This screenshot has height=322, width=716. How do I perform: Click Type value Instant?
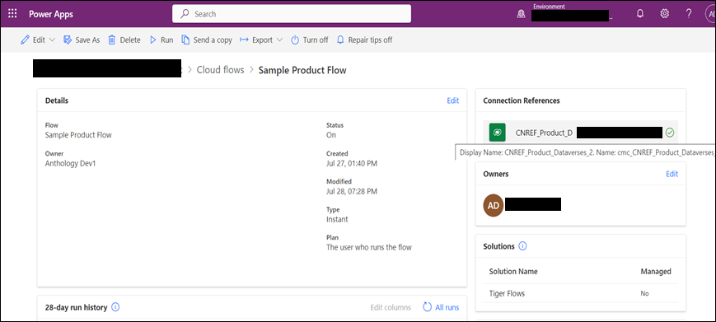pyautogui.click(x=337, y=219)
